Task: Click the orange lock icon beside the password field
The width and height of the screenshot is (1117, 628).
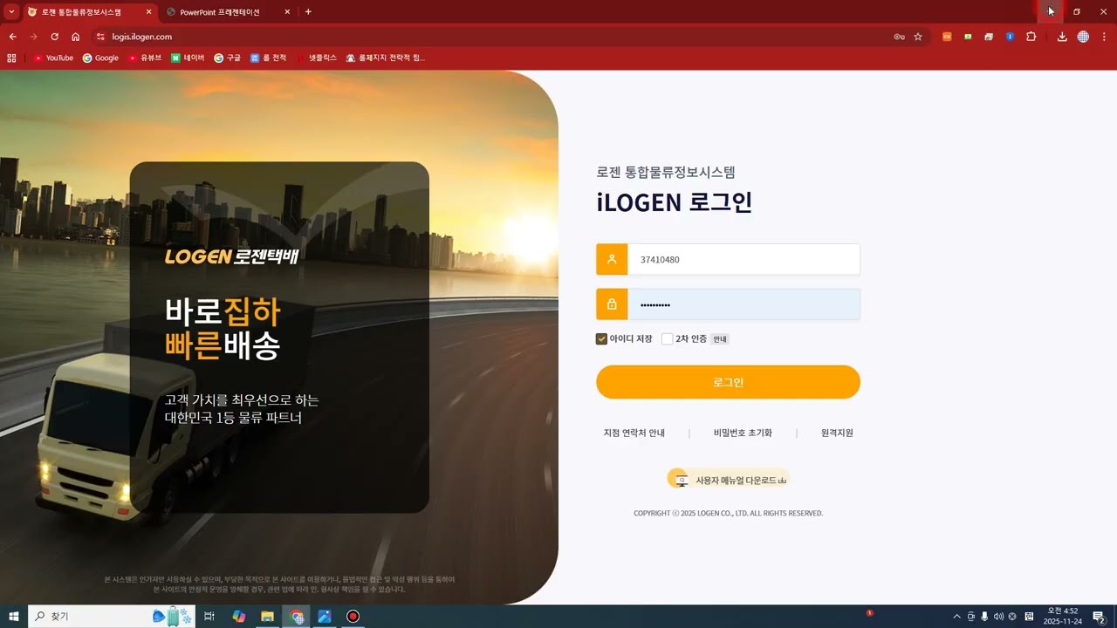Action: click(x=612, y=304)
